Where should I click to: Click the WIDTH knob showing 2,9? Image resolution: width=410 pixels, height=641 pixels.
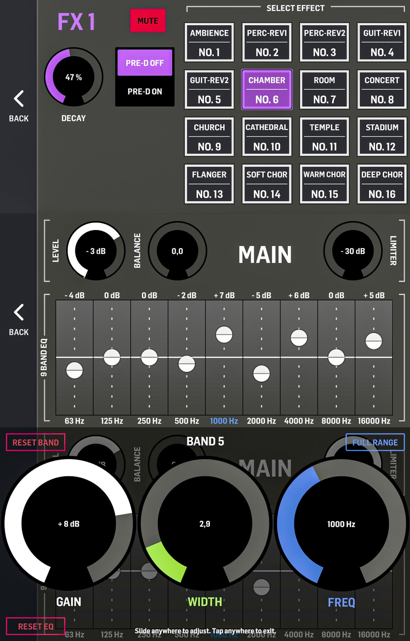(x=205, y=524)
